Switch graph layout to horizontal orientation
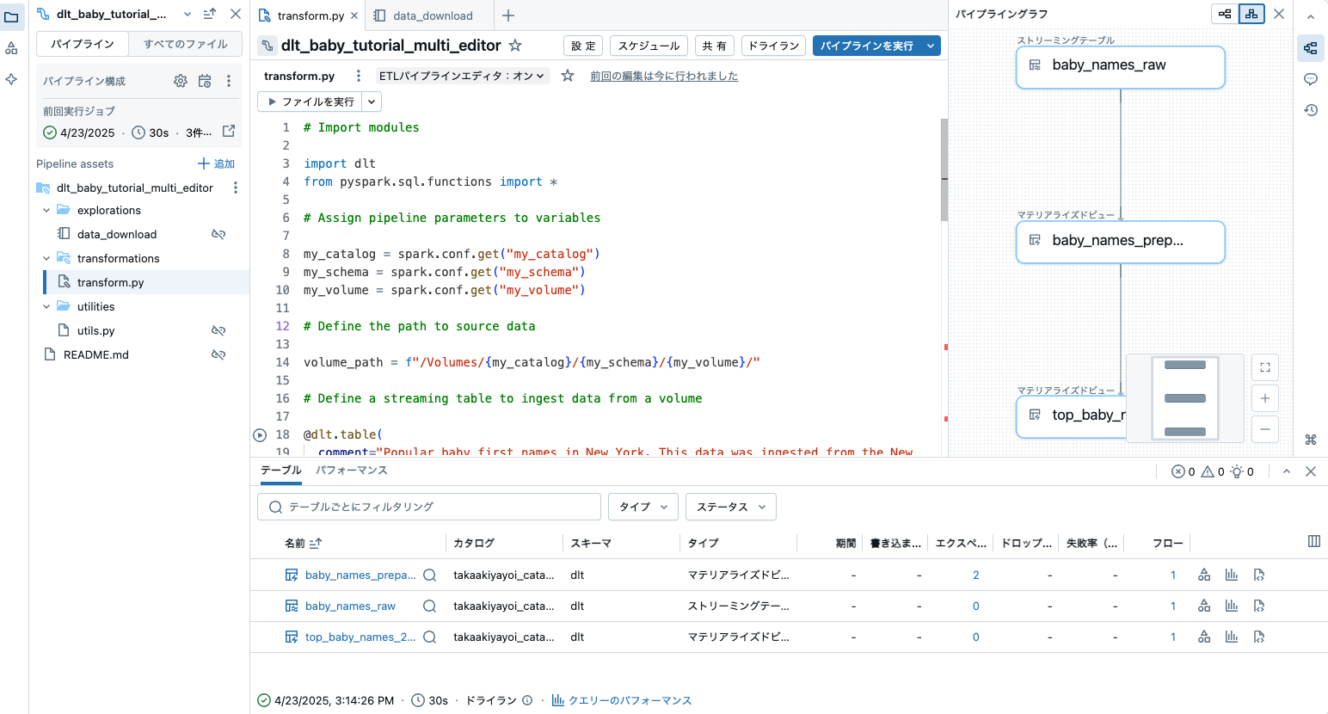The width and height of the screenshot is (1328, 714). tap(1223, 14)
